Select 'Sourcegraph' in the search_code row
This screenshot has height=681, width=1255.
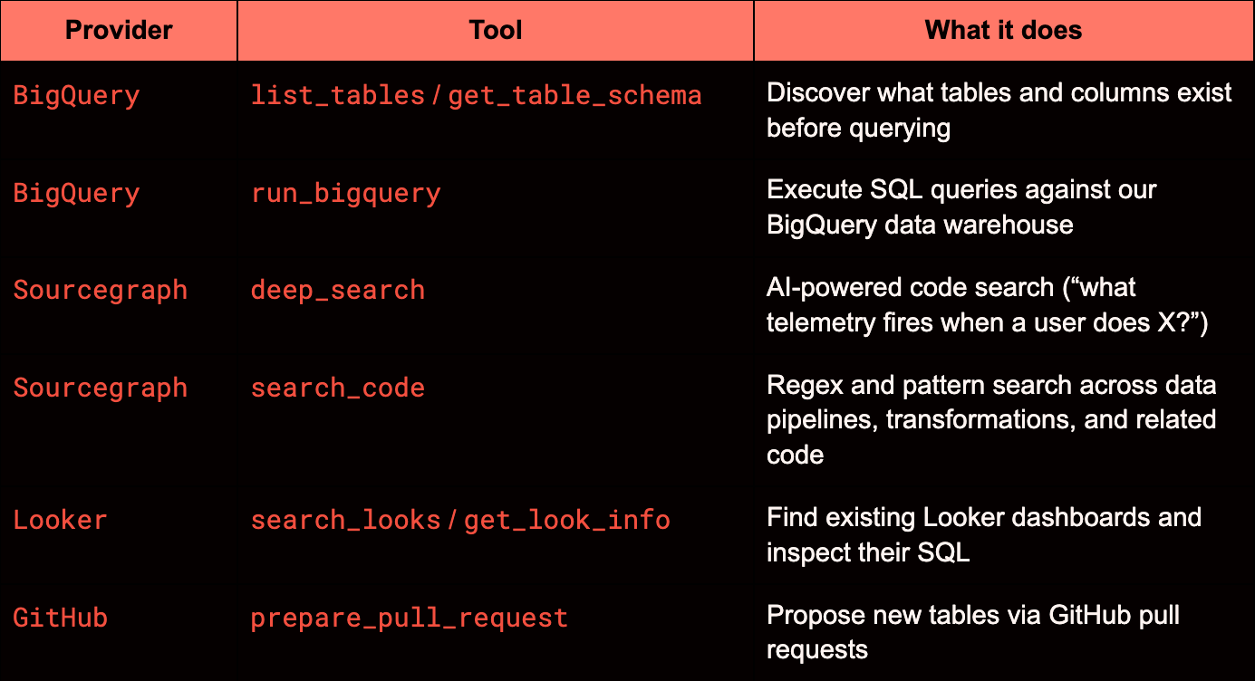coord(101,388)
